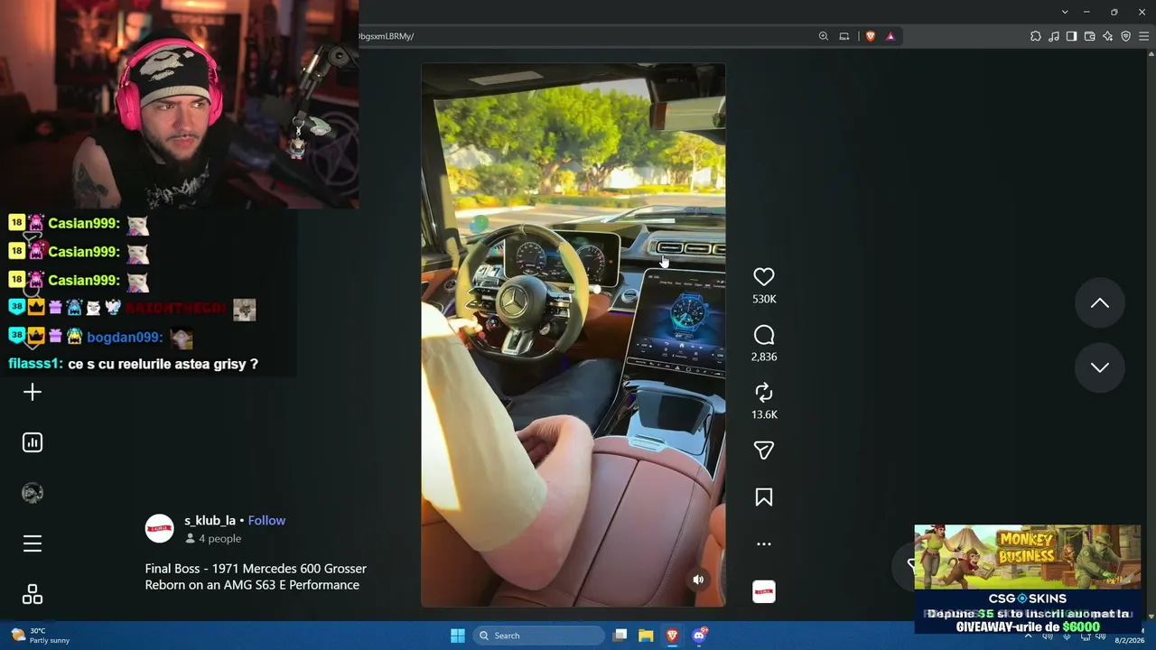
Task: Click the Instagram Create plus icon
Action: pyautogui.click(x=33, y=392)
